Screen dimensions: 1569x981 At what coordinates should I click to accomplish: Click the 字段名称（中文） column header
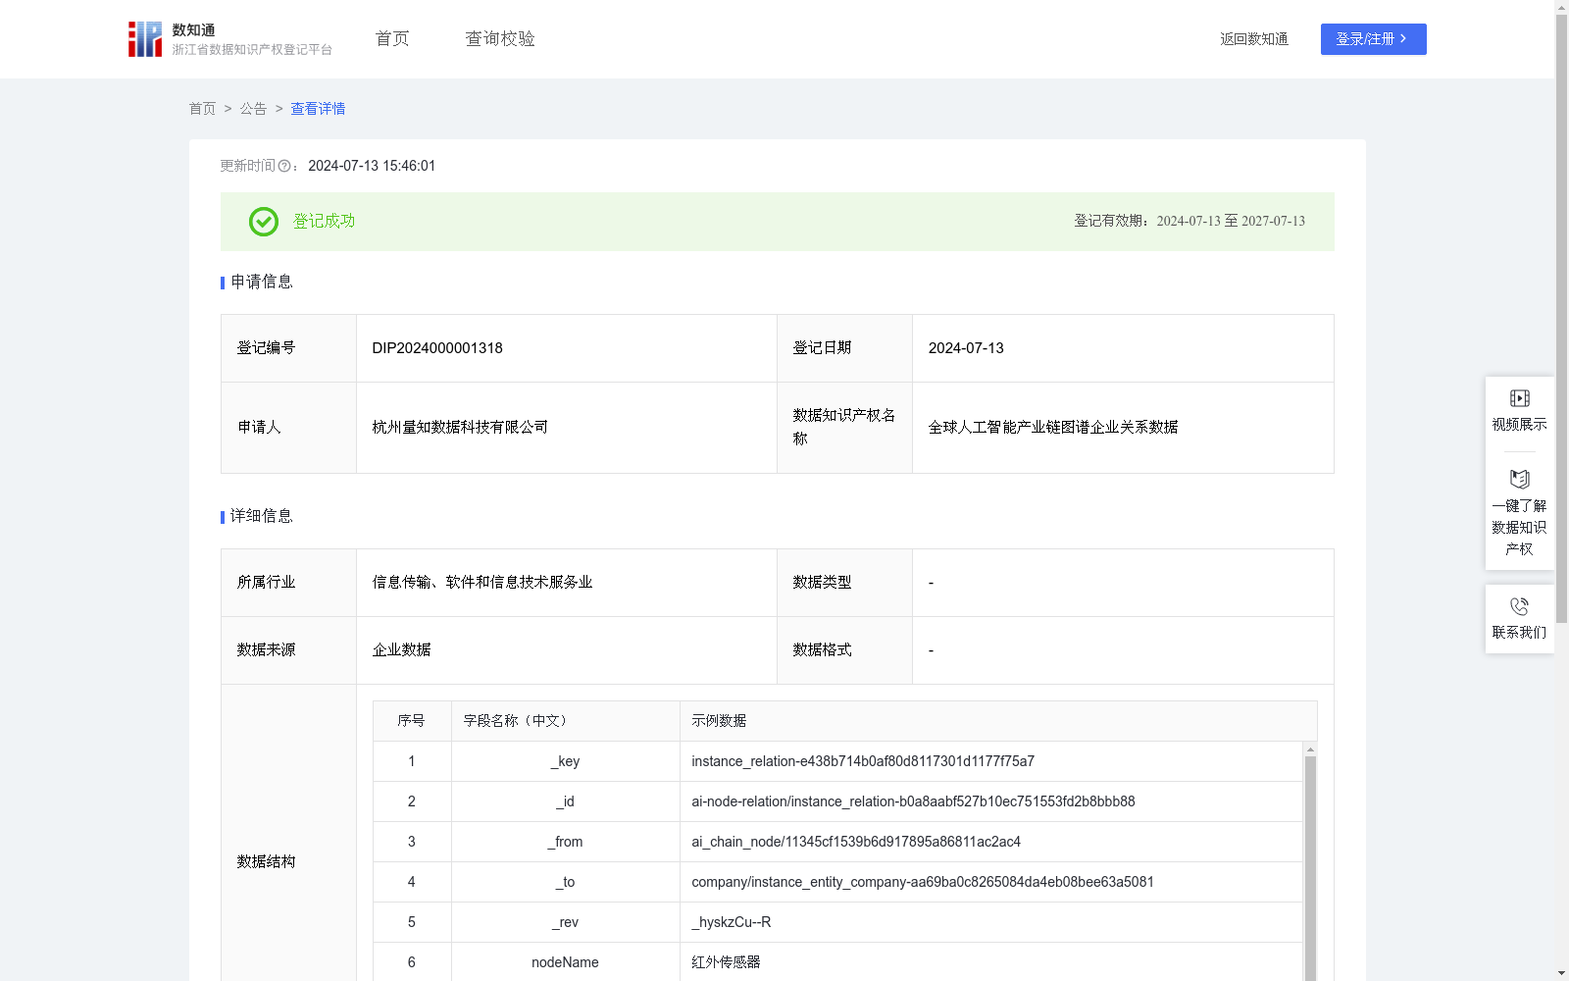[566, 721]
